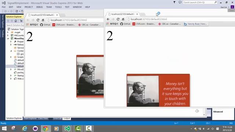Open the TEST menu

click(67, 7)
